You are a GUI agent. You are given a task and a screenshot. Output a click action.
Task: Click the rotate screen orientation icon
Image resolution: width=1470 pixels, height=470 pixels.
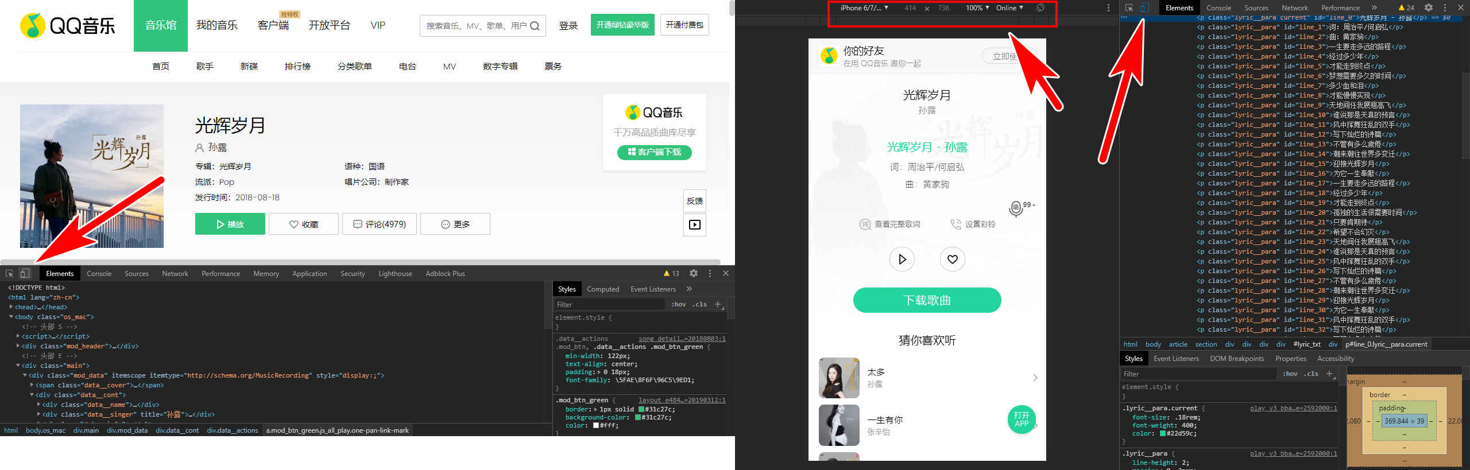pos(1040,7)
